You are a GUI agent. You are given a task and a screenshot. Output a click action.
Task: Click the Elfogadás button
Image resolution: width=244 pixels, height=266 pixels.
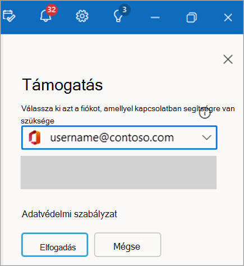point(54,245)
